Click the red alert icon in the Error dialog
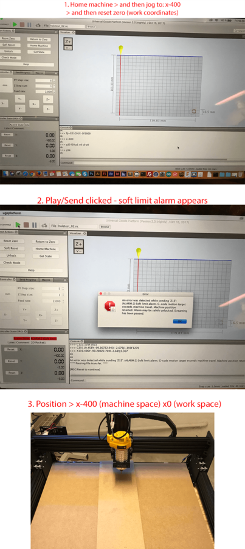The width and height of the screenshot is (245, 549). 109,306
